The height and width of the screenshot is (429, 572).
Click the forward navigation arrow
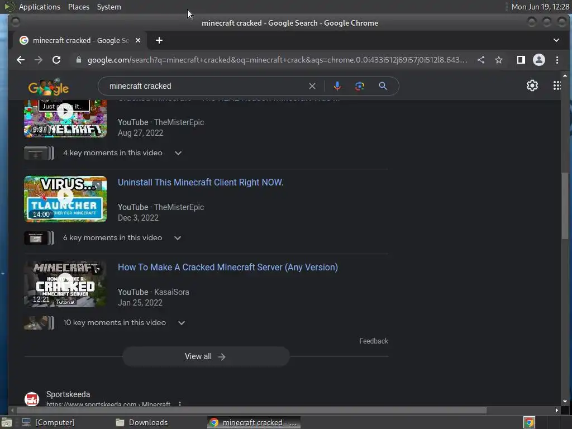tap(39, 60)
